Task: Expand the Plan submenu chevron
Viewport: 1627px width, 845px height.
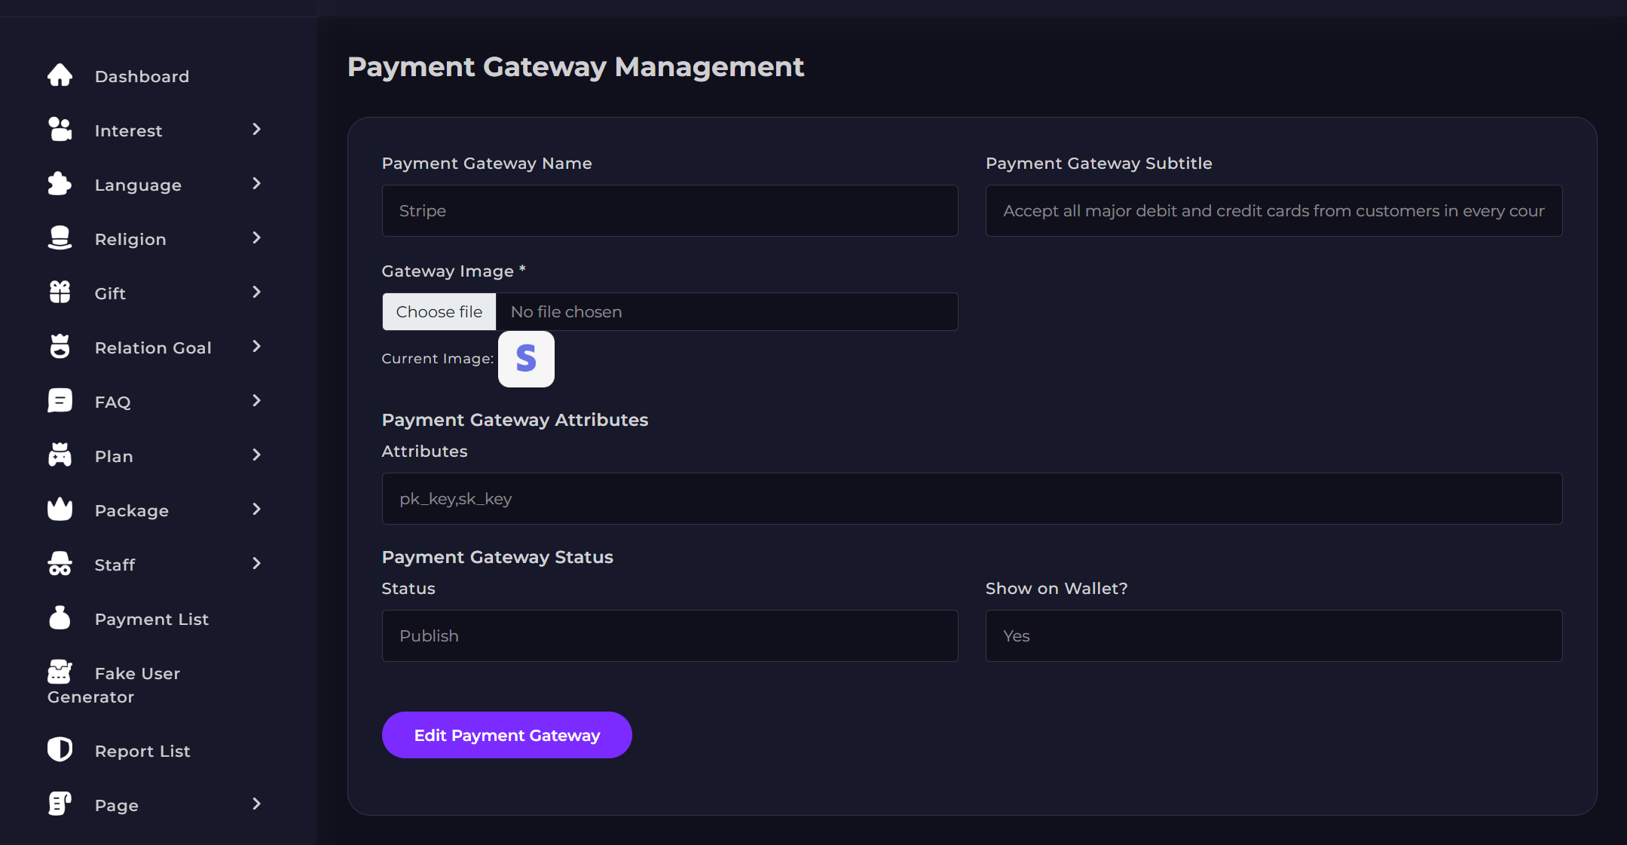Action: click(256, 455)
